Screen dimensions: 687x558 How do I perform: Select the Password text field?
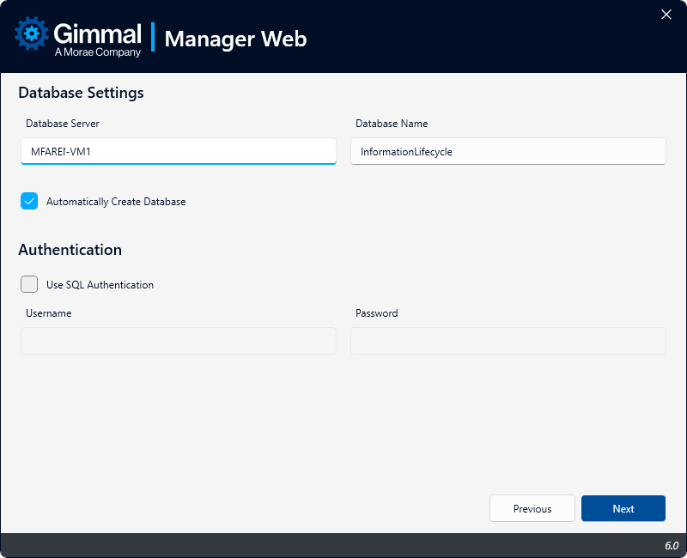[x=508, y=341]
